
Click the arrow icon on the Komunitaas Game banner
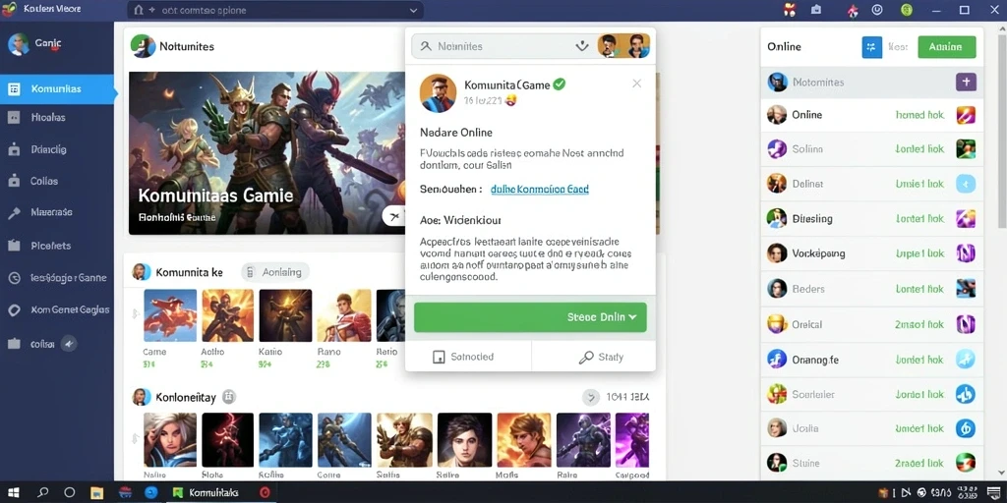click(x=393, y=216)
